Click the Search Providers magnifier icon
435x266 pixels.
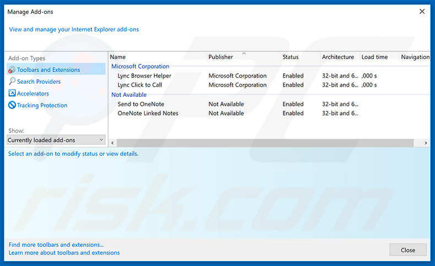click(x=12, y=82)
